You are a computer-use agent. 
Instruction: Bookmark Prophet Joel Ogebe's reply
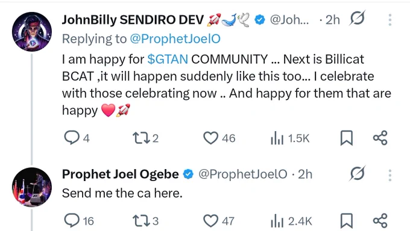[x=347, y=221]
